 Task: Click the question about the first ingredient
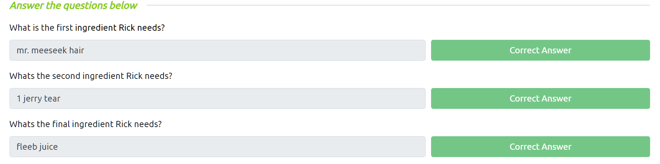pos(87,28)
